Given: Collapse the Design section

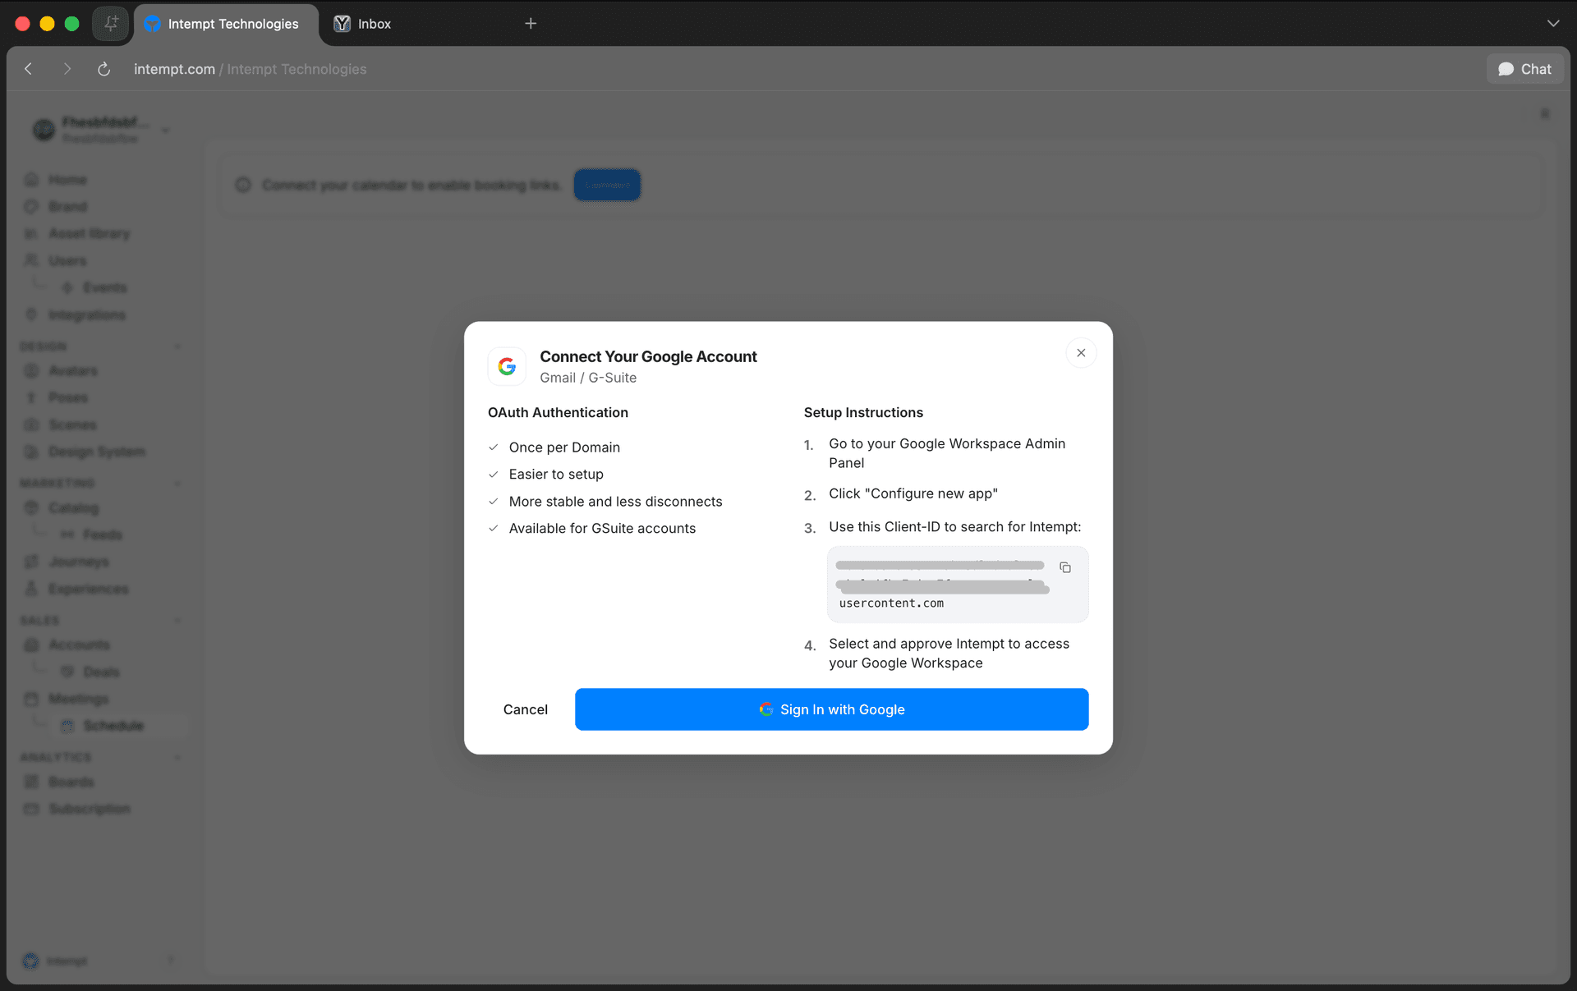Looking at the screenshot, I should [177, 346].
